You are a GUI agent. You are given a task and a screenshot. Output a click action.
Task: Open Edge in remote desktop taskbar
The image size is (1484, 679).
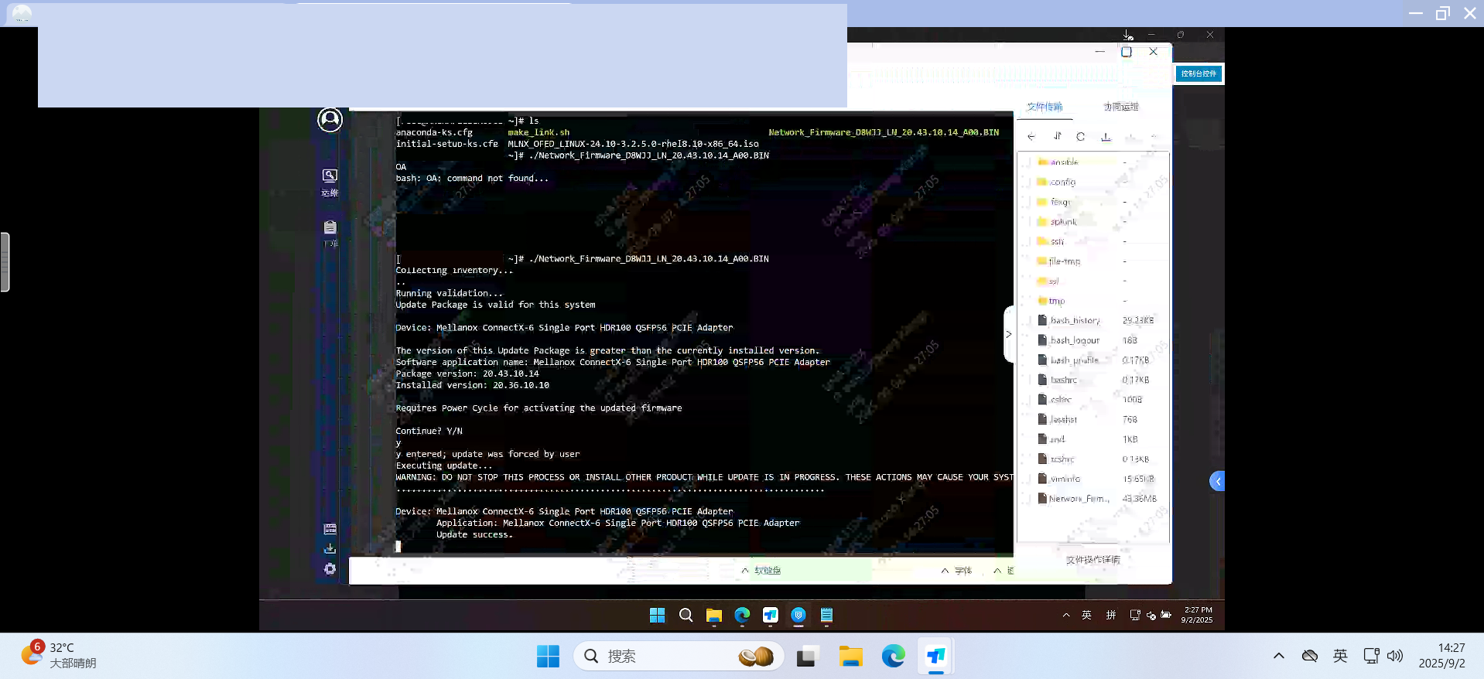point(742,616)
